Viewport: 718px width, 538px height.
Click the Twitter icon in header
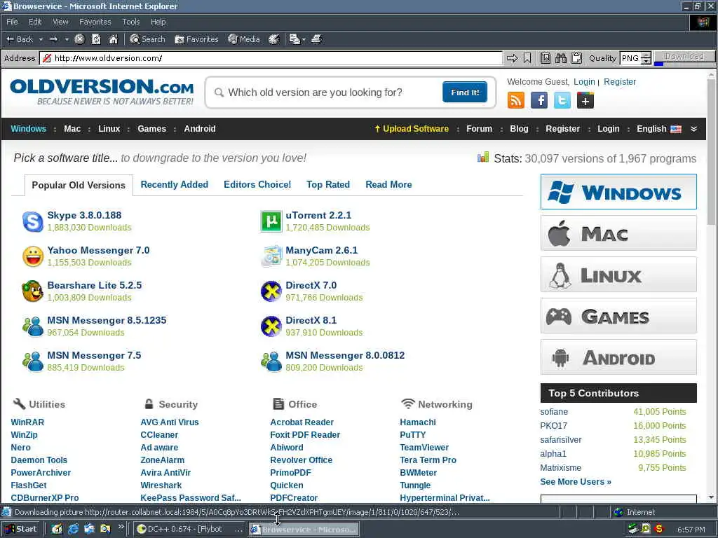coord(562,100)
